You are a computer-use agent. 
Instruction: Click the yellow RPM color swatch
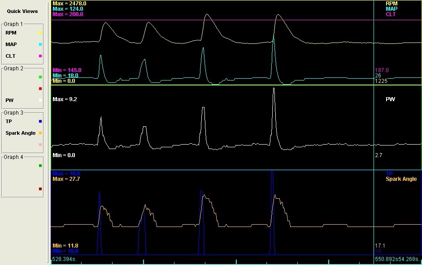click(40, 33)
